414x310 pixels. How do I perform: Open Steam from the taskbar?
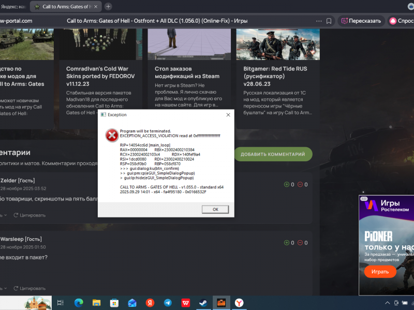203,303
